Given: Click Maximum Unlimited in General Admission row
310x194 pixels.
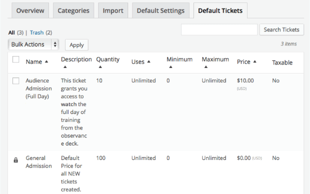Looking at the screenshot, I should pos(214,158).
